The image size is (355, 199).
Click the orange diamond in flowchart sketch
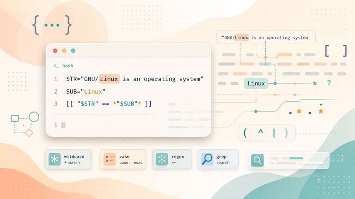pyautogui.click(x=29, y=133)
